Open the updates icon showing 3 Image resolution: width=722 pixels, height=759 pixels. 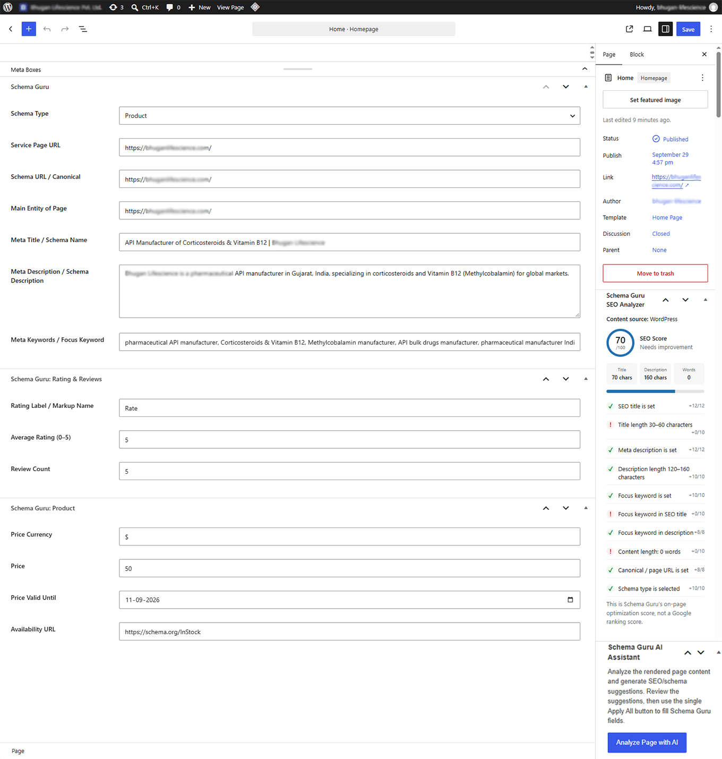coord(116,7)
